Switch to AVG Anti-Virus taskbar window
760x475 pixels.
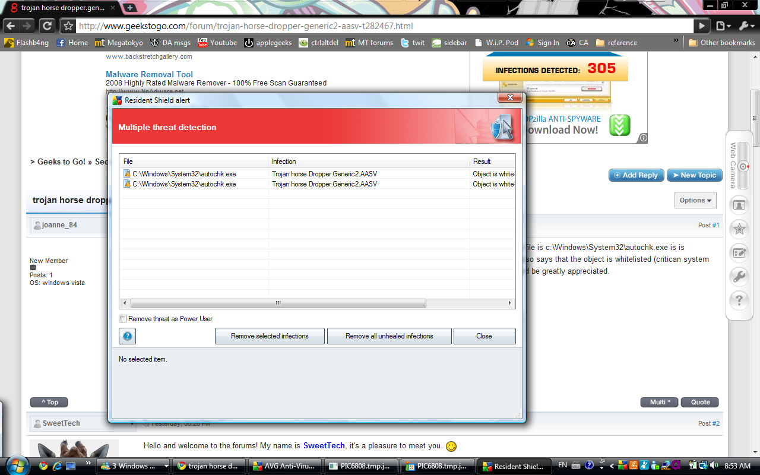[286, 466]
